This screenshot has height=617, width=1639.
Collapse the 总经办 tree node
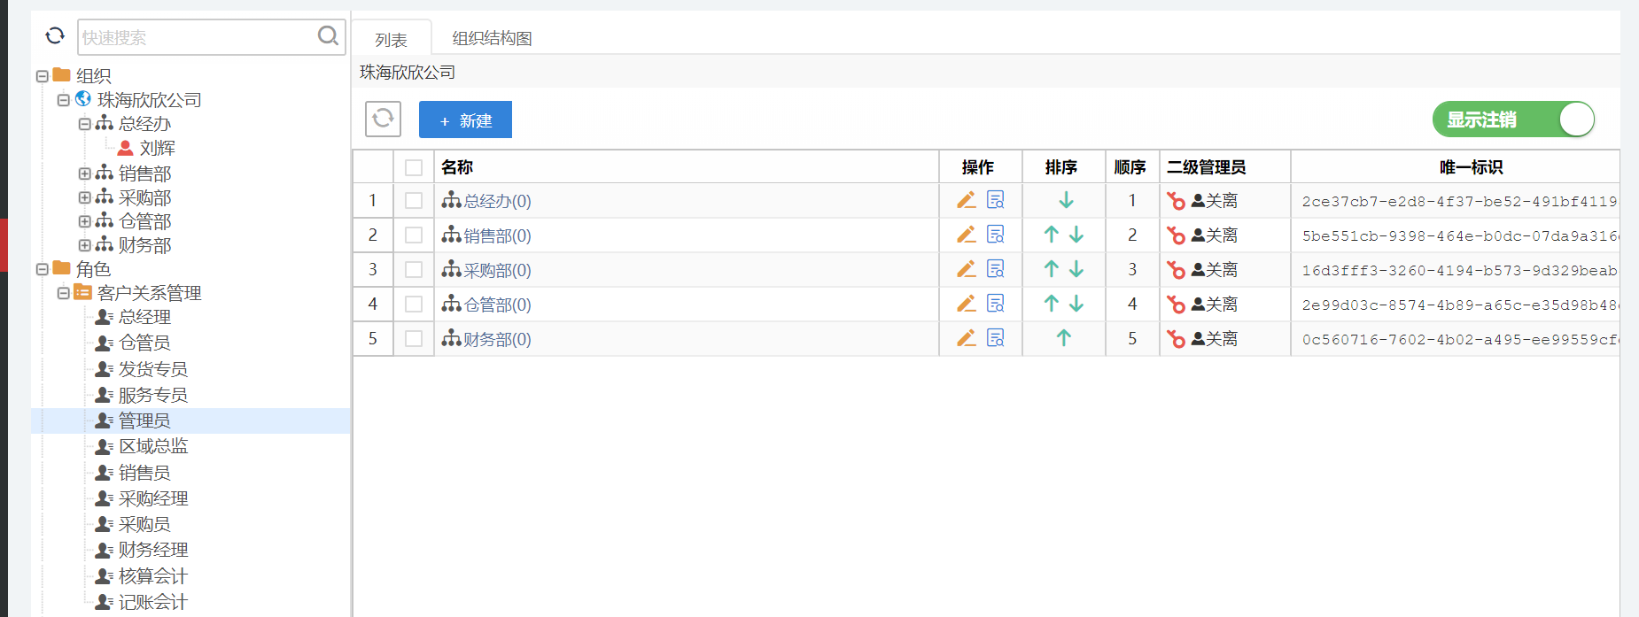coord(84,124)
